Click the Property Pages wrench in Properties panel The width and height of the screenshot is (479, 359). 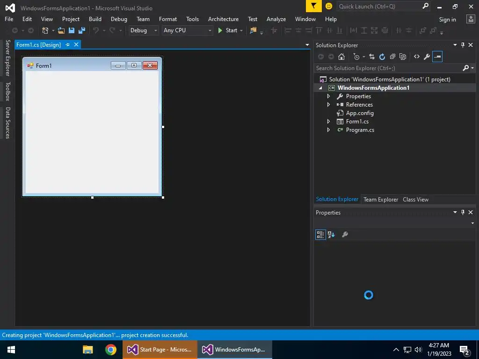coord(345,235)
